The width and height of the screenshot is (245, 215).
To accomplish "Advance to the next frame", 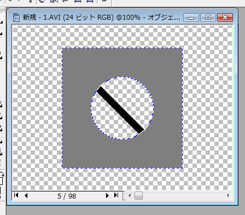I will 107,195.
